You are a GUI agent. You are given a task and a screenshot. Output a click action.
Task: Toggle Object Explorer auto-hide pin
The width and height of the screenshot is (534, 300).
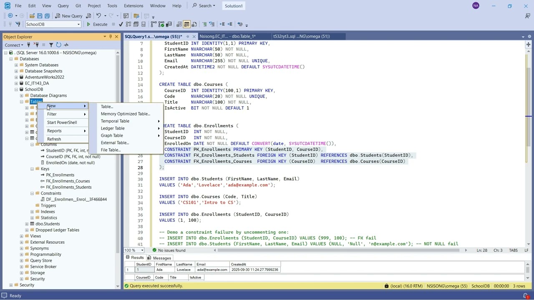(111, 37)
